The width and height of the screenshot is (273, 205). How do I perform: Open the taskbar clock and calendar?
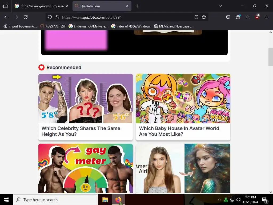pos(250,200)
